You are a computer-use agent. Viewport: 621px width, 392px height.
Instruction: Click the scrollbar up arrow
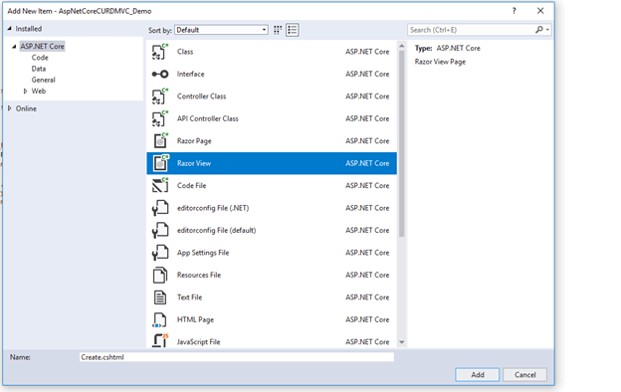coord(402,46)
